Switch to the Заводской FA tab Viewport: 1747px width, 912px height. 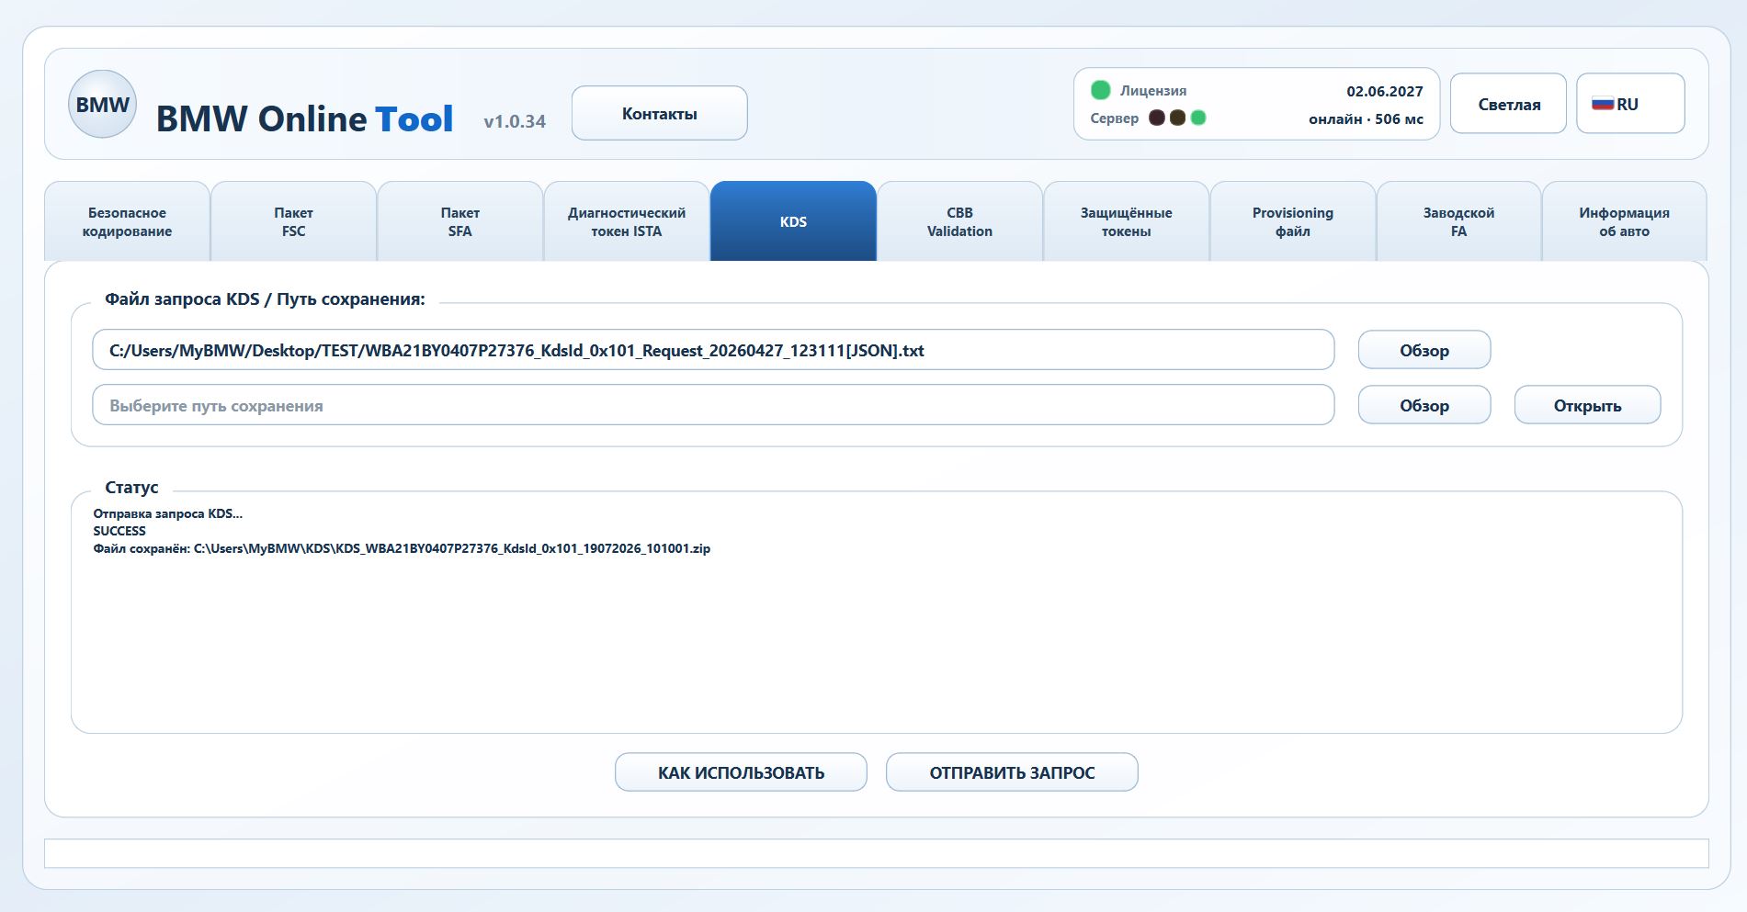pos(1458,221)
